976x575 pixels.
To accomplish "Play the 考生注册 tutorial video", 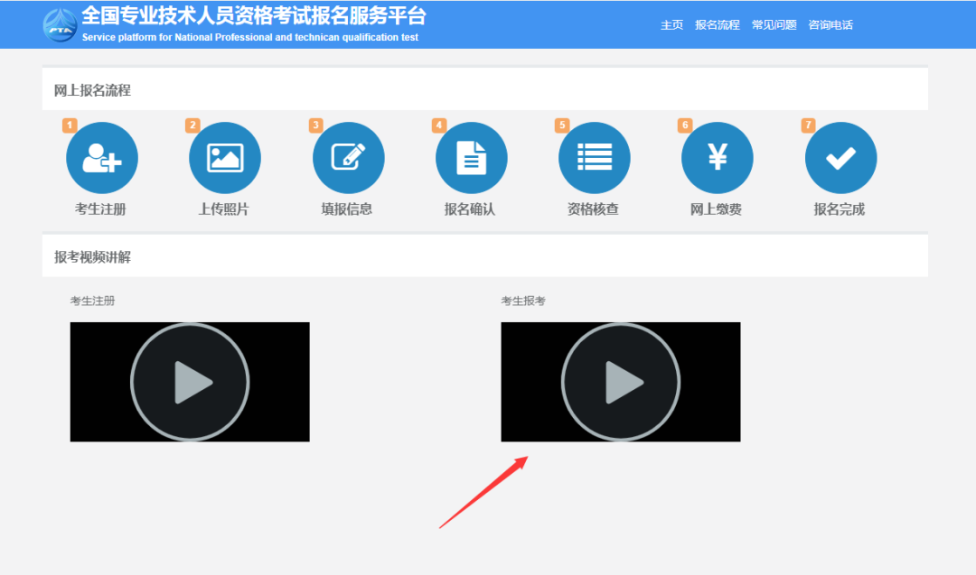I will click(190, 382).
